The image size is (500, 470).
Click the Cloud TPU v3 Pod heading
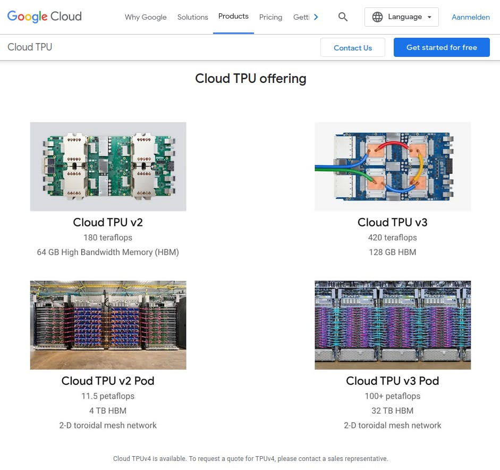[x=392, y=381]
